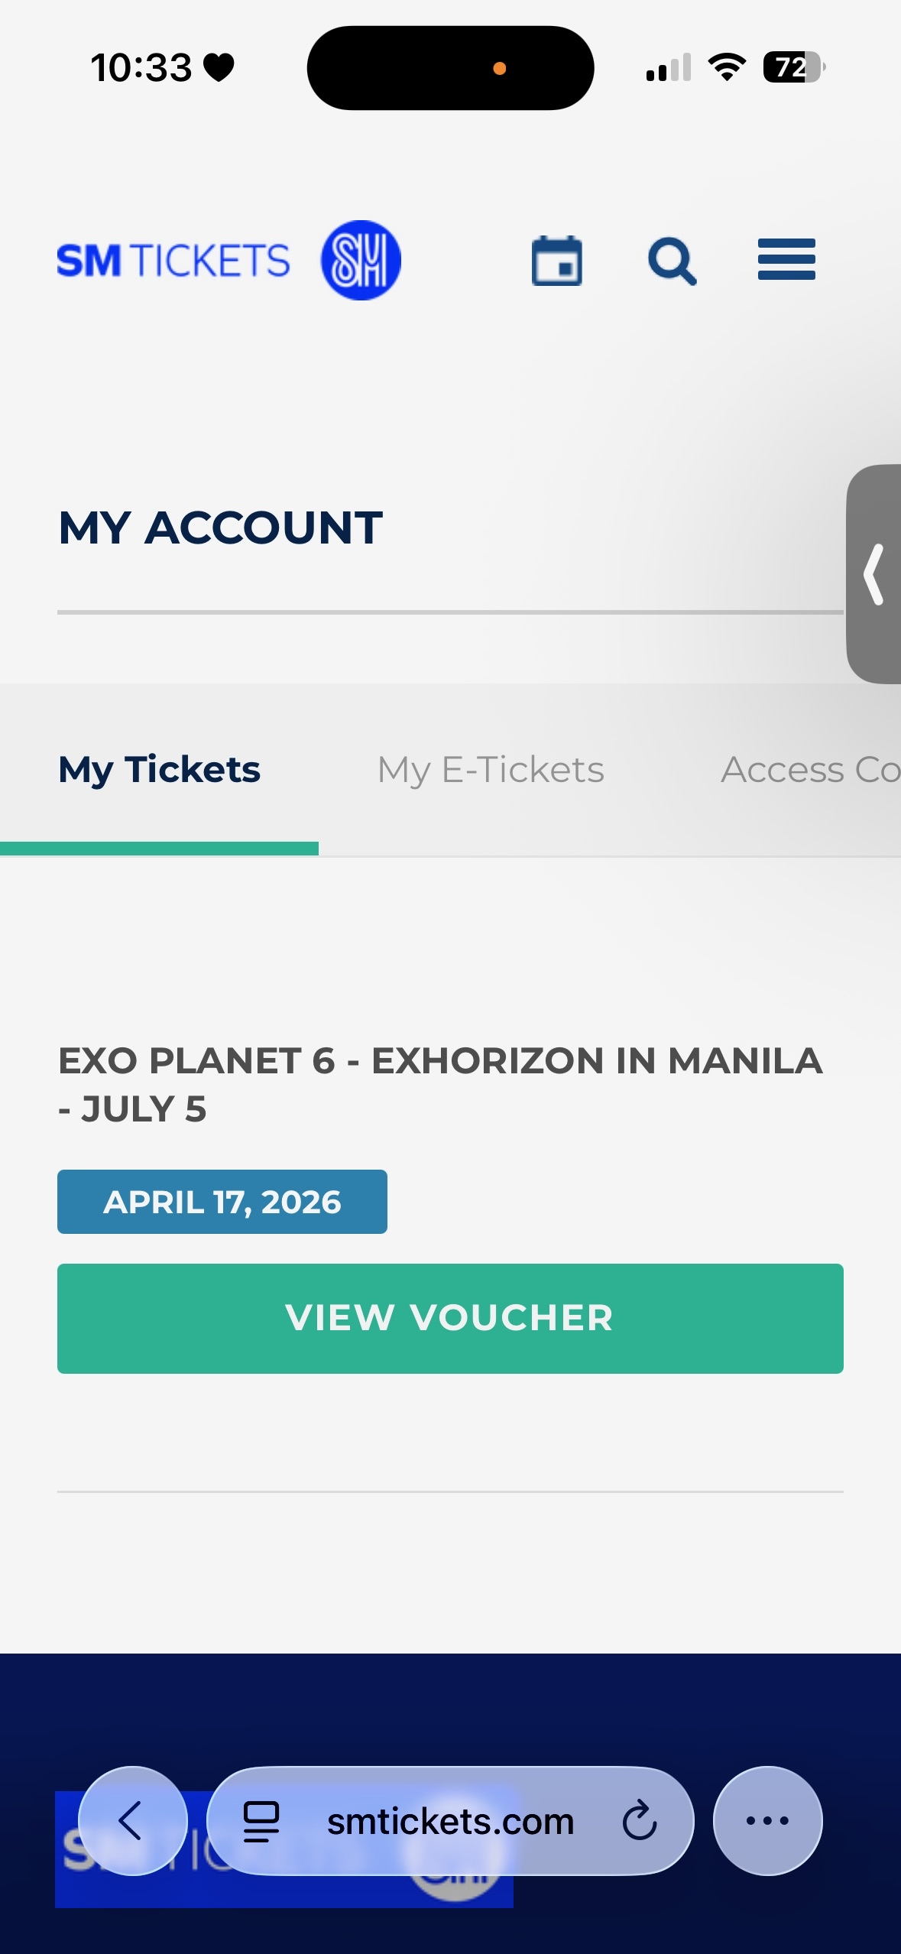This screenshot has width=901, height=1954.
Task: Go back with browser back arrow
Action: [132, 1820]
